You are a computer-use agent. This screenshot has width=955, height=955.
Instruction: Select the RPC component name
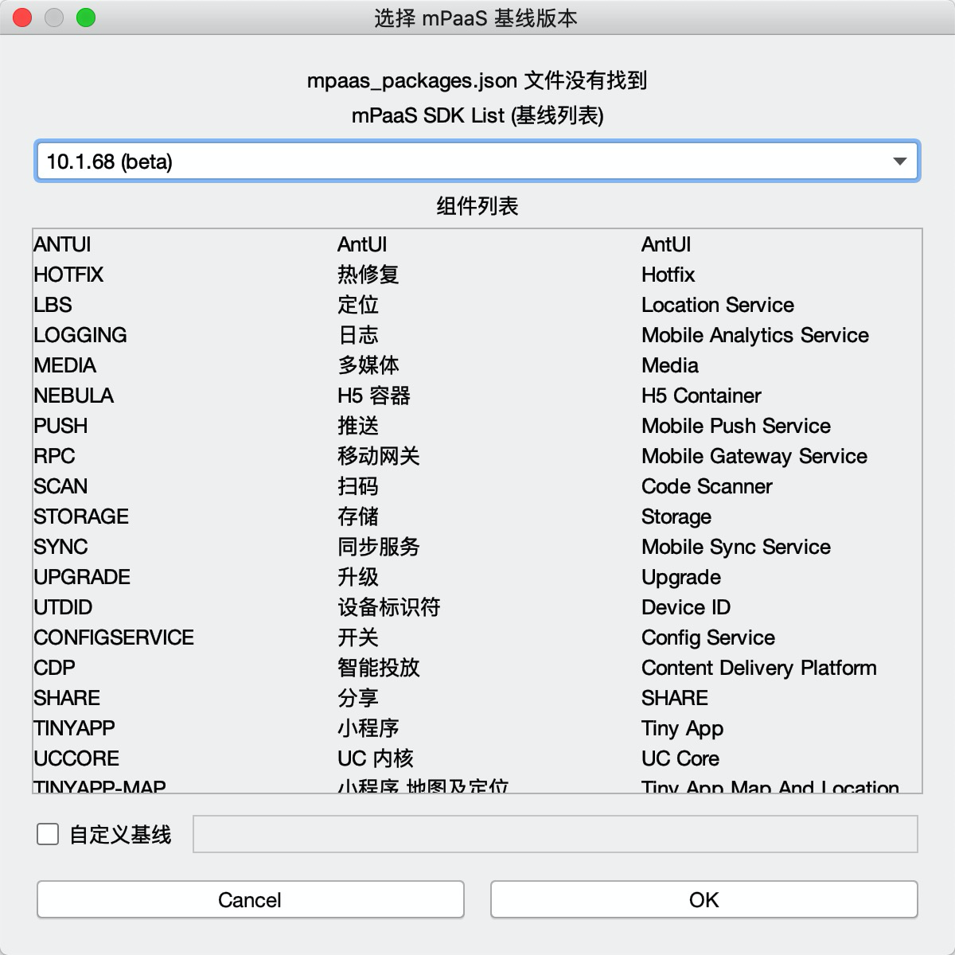[x=54, y=456]
